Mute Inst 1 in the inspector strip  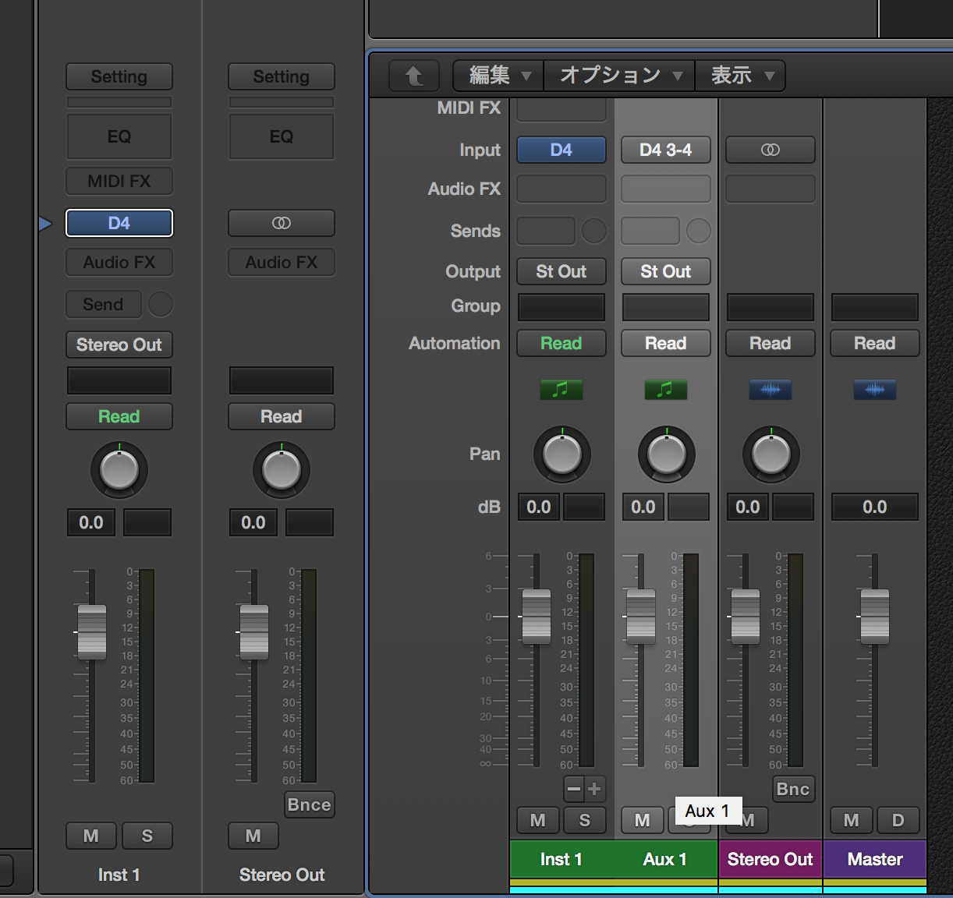[x=90, y=836]
